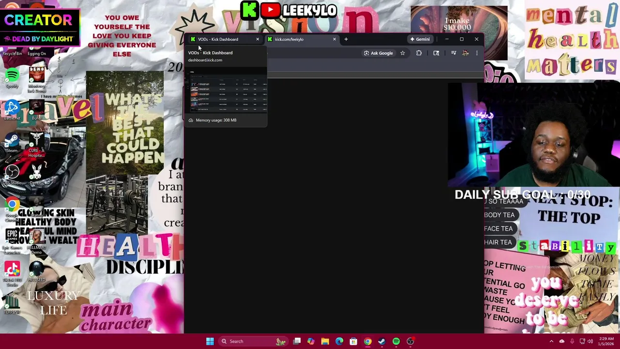The image size is (620, 349).
Task: Open the Windows Start menu
Action: tap(210, 341)
